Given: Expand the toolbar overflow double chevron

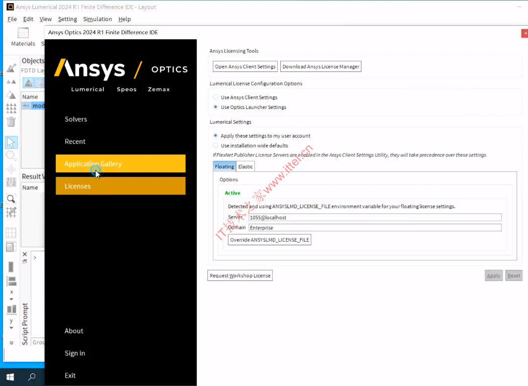Looking at the screenshot, I should [11, 343].
